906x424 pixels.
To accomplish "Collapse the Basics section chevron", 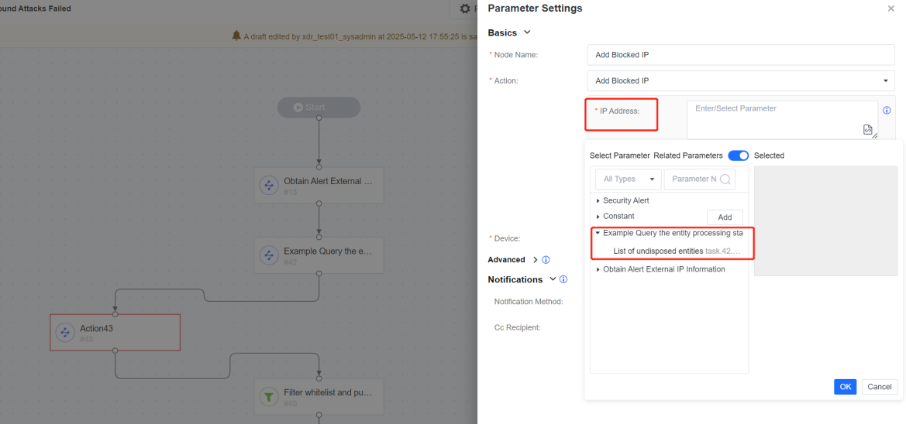I will tap(526, 32).
